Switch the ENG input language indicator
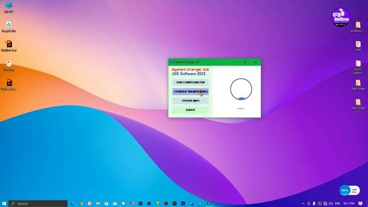Screen dimensions: 368x207 [x=338, y=204]
